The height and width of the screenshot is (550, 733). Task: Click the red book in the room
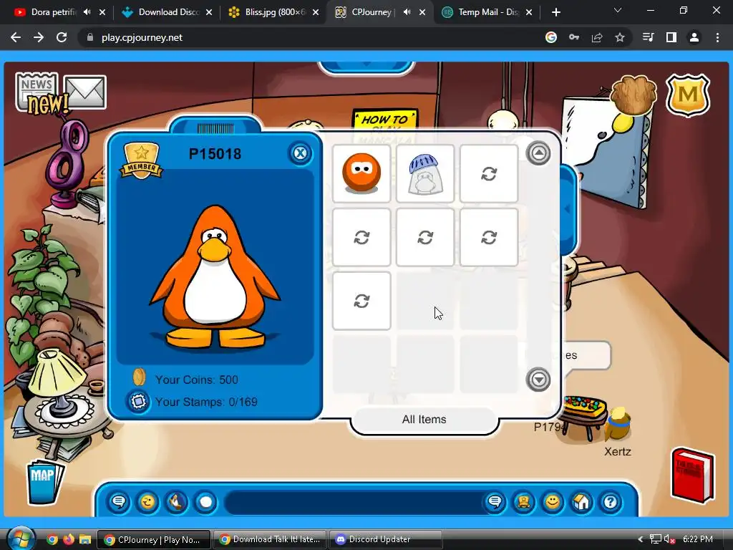pyautogui.click(x=693, y=475)
